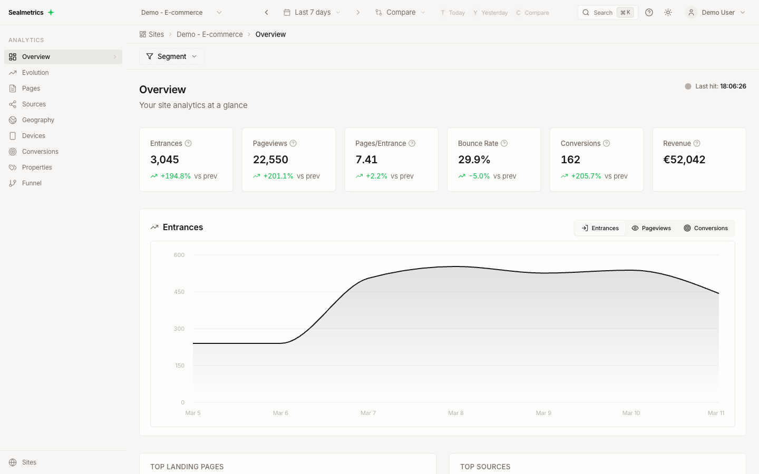The height and width of the screenshot is (474, 759).
Task: Expand the Last 7 days date picker
Action: pyautogui.click(x=312, y=12)
